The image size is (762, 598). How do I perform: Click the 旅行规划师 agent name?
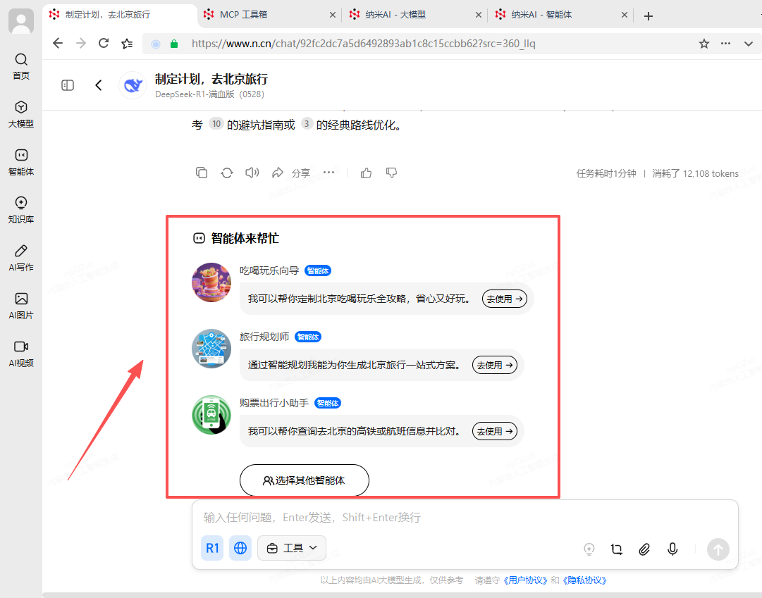click(x=264, y=337)
